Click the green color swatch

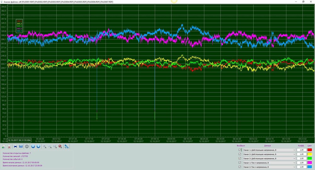(310, 158)
